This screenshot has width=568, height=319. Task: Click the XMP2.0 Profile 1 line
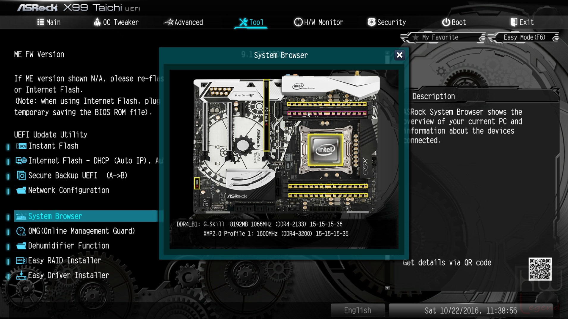276,234
